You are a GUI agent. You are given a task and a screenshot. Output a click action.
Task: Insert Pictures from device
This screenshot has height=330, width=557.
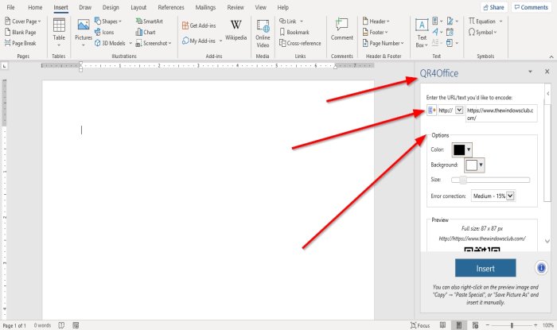84,33
